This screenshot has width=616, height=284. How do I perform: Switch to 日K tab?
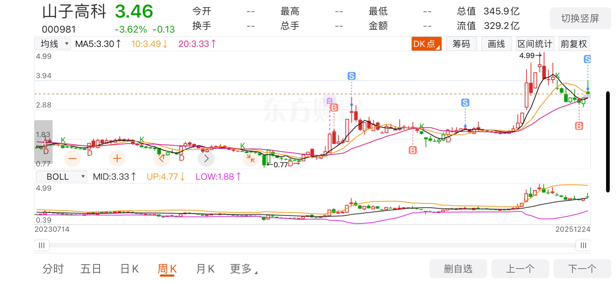pyautogui.click(x=130, y=269)
